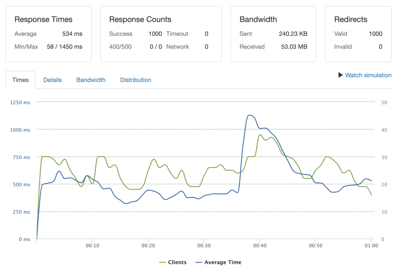This screenshot has height=271, width=399.
Task: Click the 00:50 time axis marker
Action: pyautogui.click(x=315, y=246)
